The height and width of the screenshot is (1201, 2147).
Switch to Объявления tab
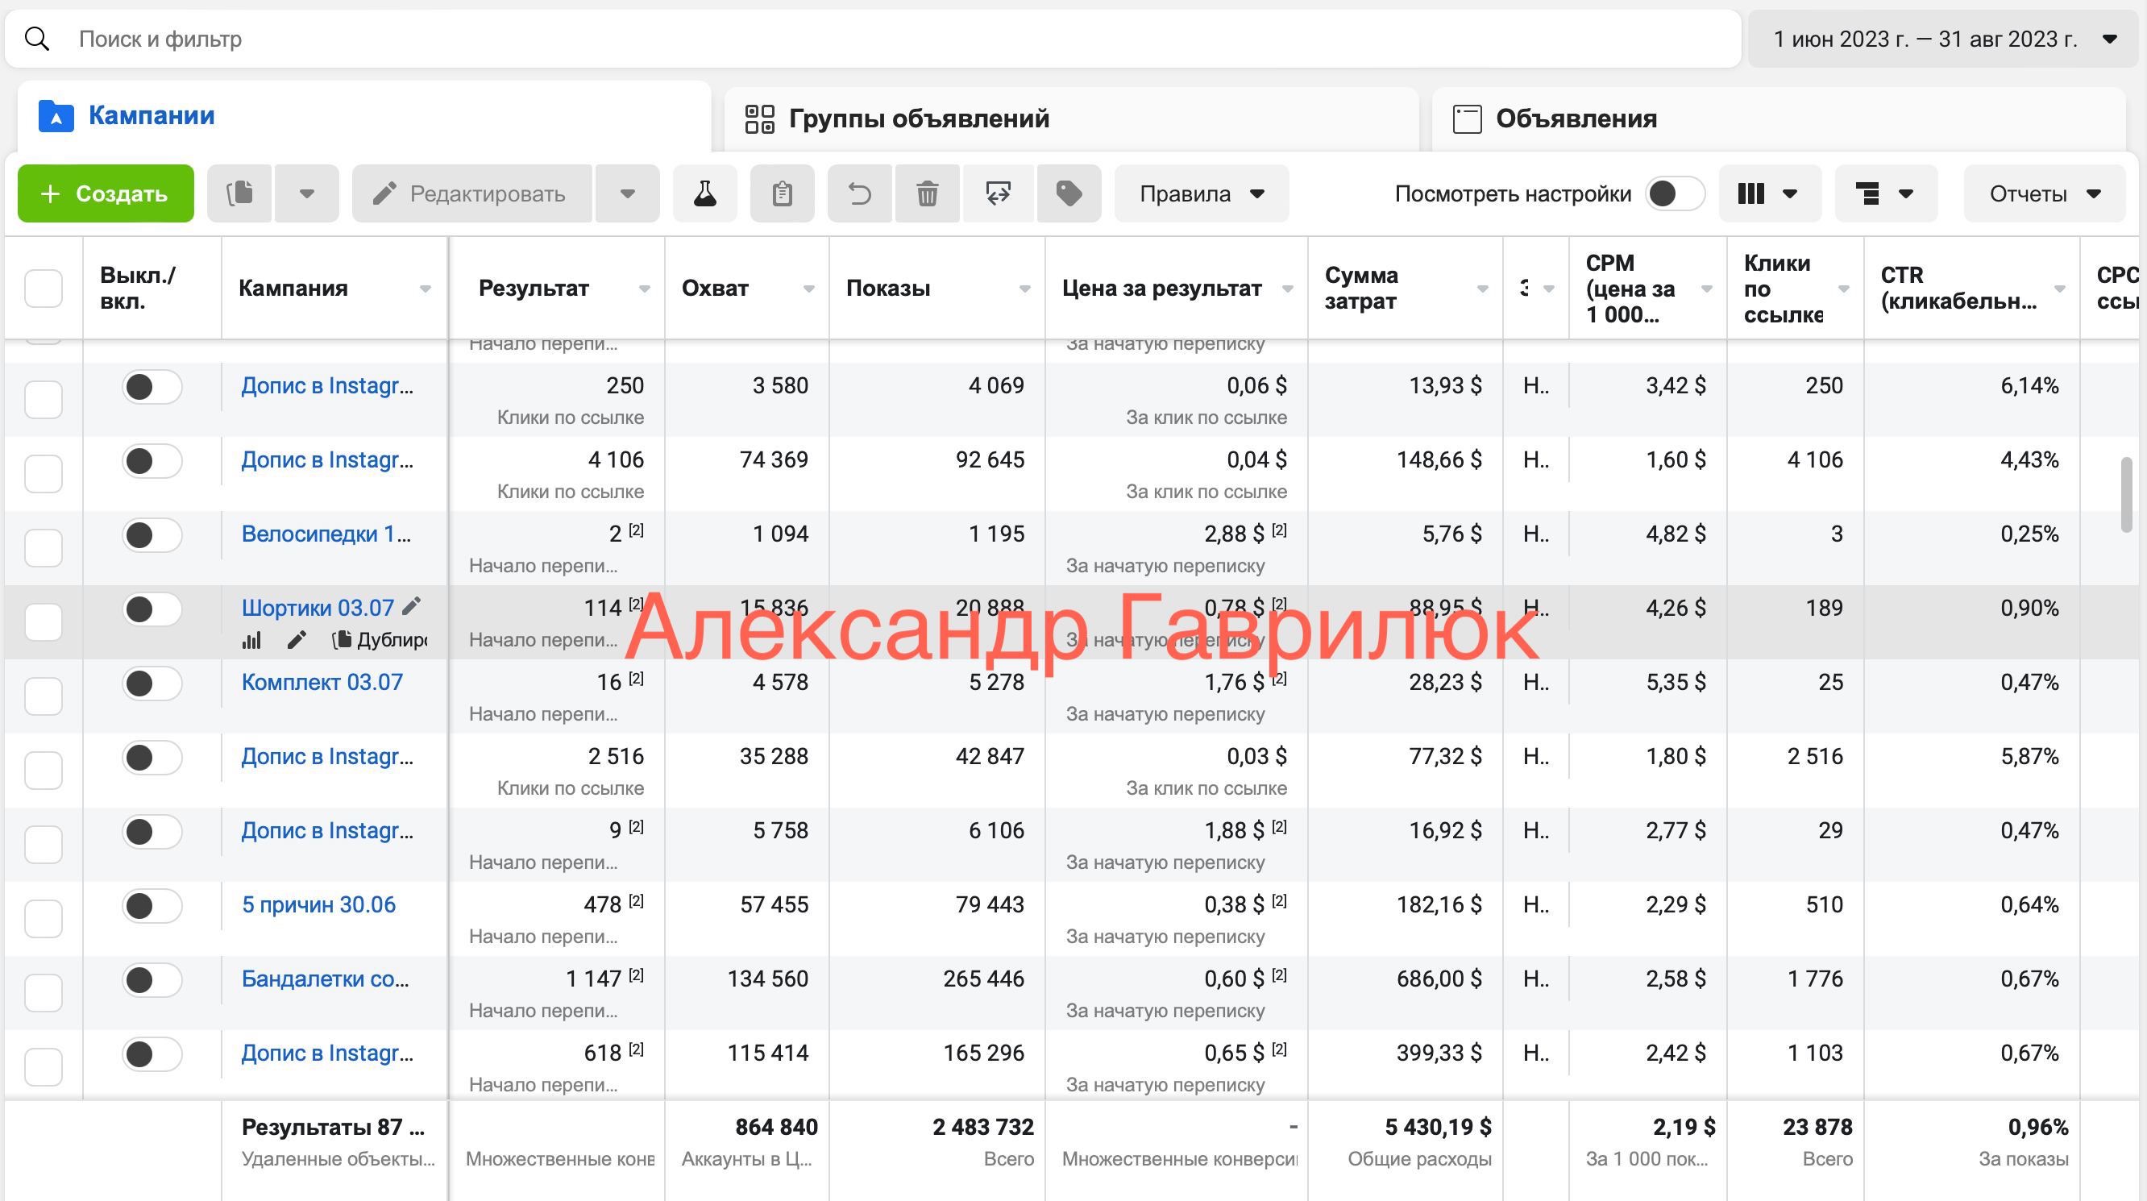coord(1576,118)
